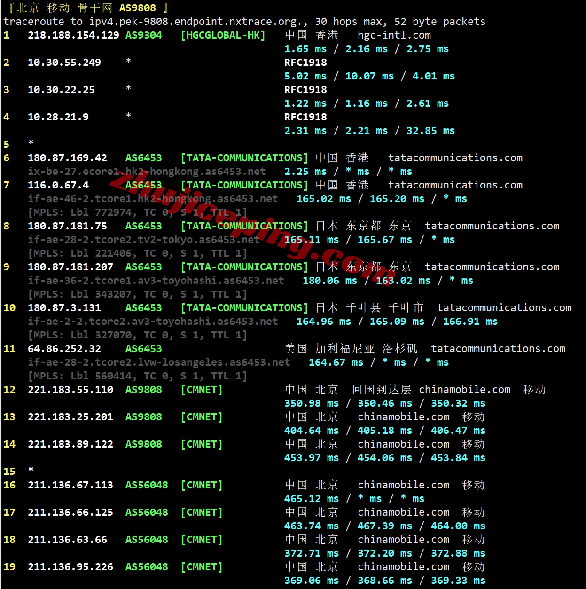
Task: Click the [HGCGLOBAL-HK] network tag
Action: point(223,35)
